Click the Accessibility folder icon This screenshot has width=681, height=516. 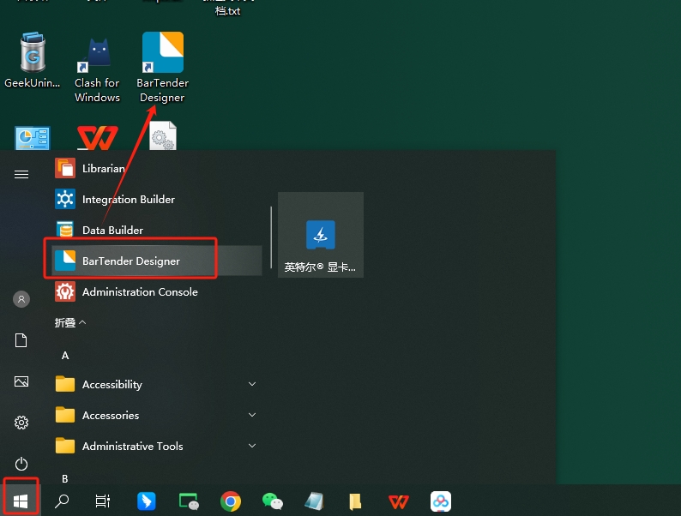point(65,384)
